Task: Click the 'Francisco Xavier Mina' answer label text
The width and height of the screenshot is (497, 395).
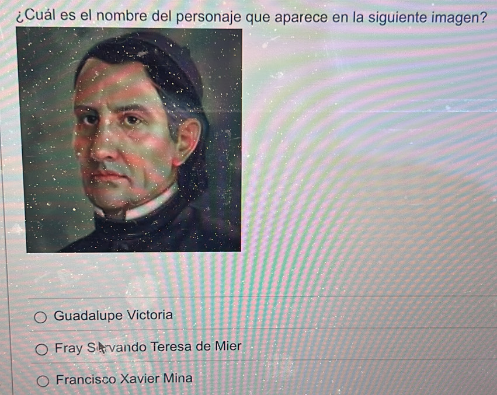Action: (x=124, y=379)
